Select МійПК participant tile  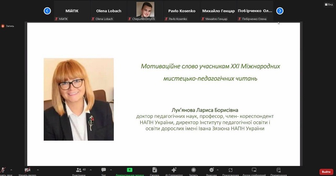[72, 11]
